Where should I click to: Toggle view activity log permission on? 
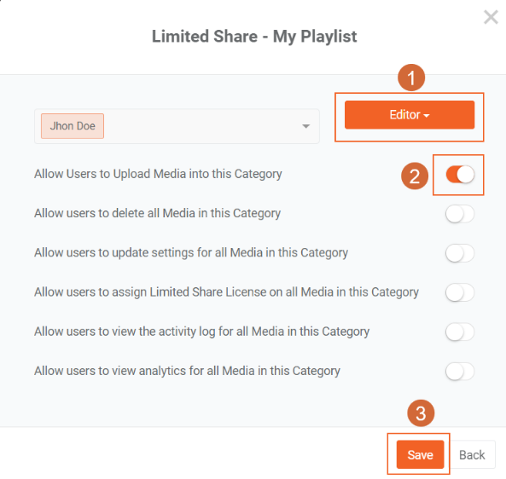point(460,332)
